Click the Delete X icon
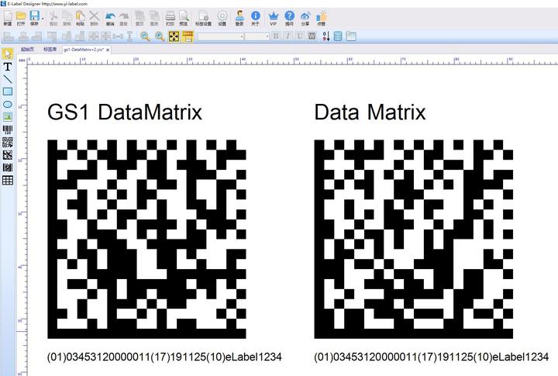Screen dimensions: 558x376 tap(94, 18)
